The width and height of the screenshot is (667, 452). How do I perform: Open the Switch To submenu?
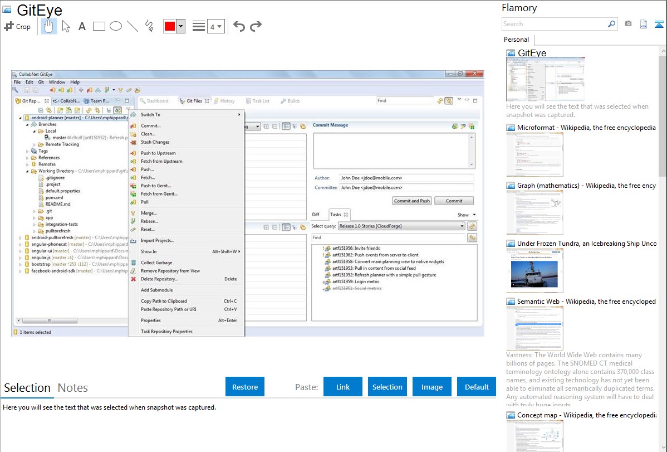[x=187, y=115]
